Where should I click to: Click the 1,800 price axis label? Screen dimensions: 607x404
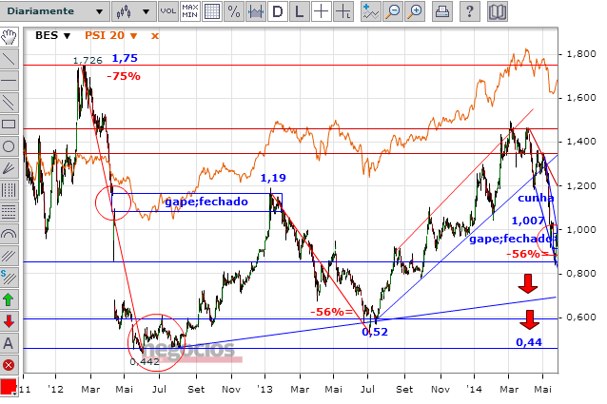point(581,54)
